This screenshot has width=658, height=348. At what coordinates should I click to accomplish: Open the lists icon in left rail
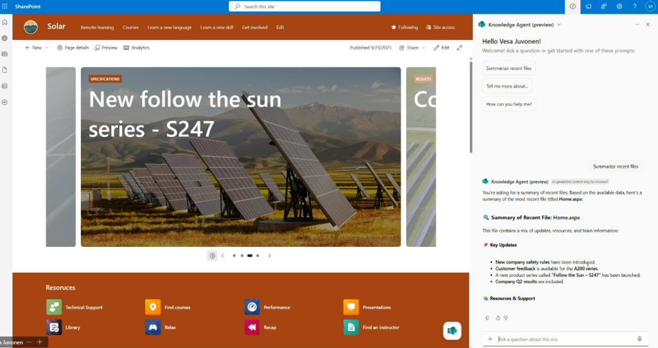[x=4, y=86]
